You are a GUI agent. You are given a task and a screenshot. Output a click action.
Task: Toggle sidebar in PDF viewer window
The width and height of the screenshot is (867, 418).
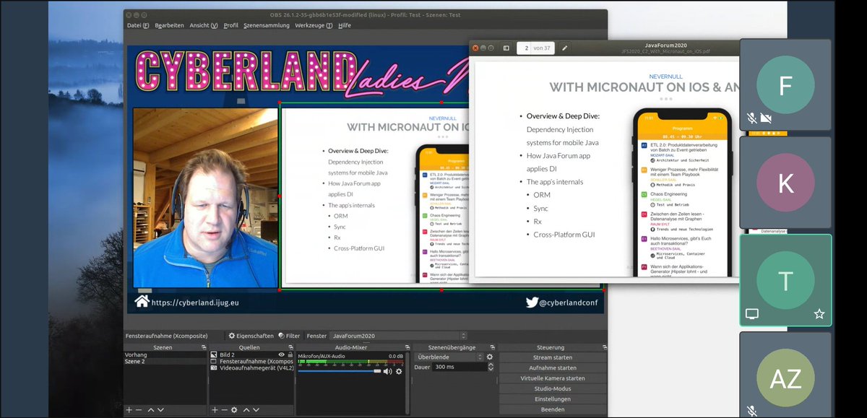(506, 48)
